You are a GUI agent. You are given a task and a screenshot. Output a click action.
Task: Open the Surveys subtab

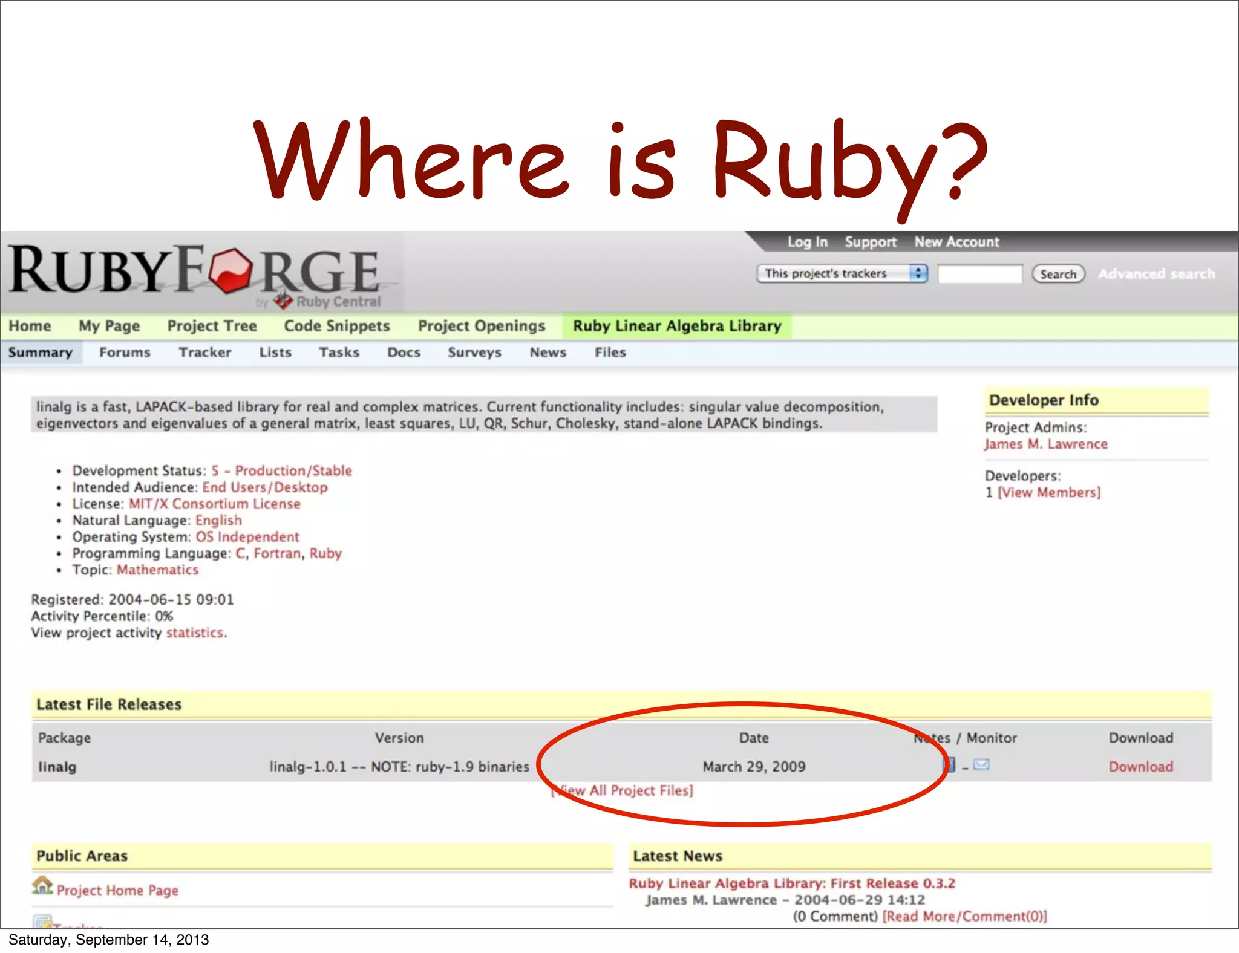tap(474, 353)
